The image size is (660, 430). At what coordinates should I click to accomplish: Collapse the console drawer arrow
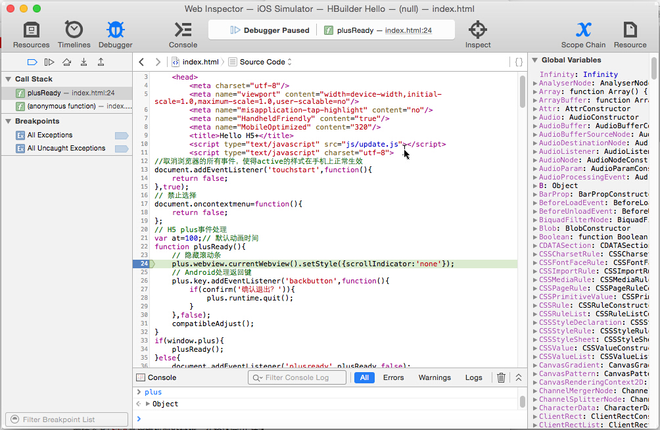(519, 377)
